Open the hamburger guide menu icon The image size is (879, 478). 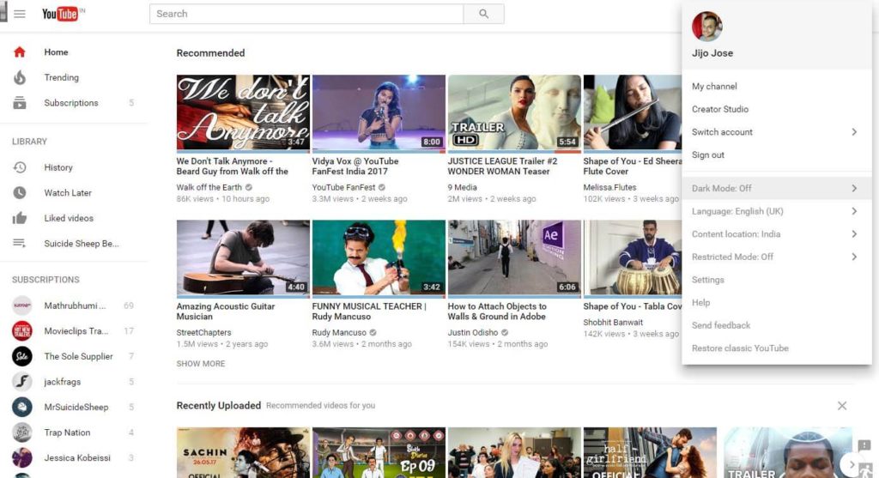tap(20, 14)
